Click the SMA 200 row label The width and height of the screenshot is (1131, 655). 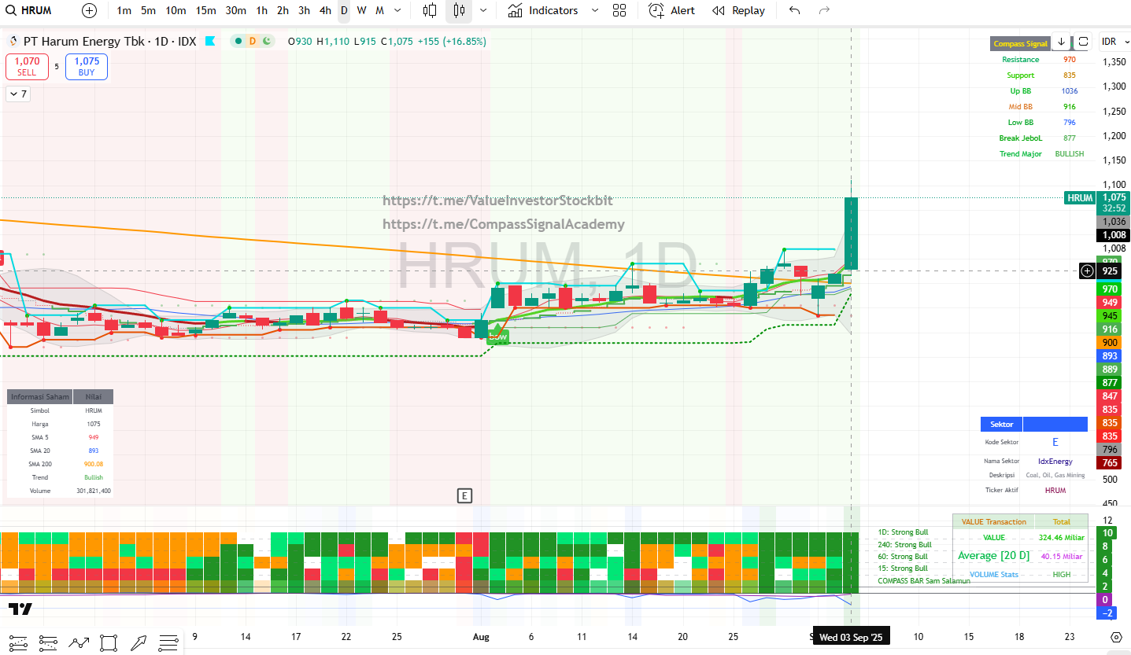tap(39, 464)
